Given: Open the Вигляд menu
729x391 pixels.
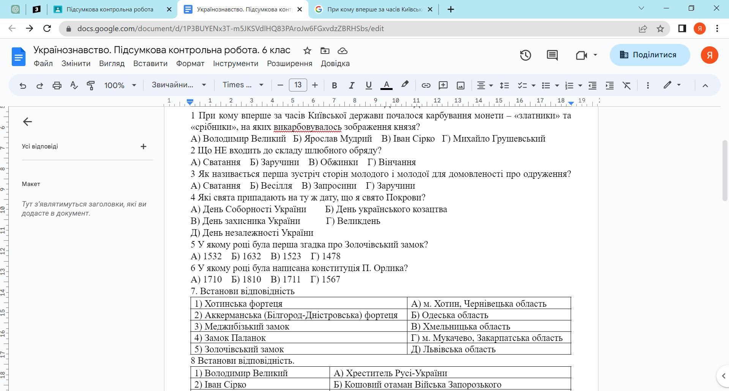Looking at the screenshot, I should [x=112, y=64].
